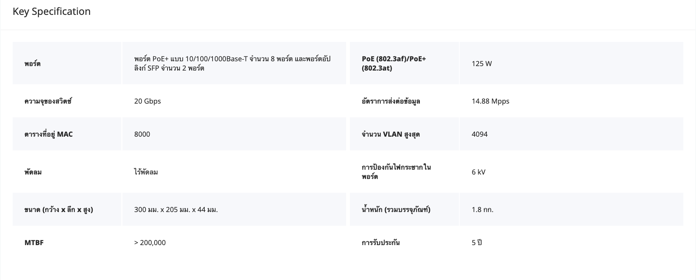The height and width of the screenshot is (280, 696).
Task: Select the 125 W PoE power value
Action: (x=482, y=64)
